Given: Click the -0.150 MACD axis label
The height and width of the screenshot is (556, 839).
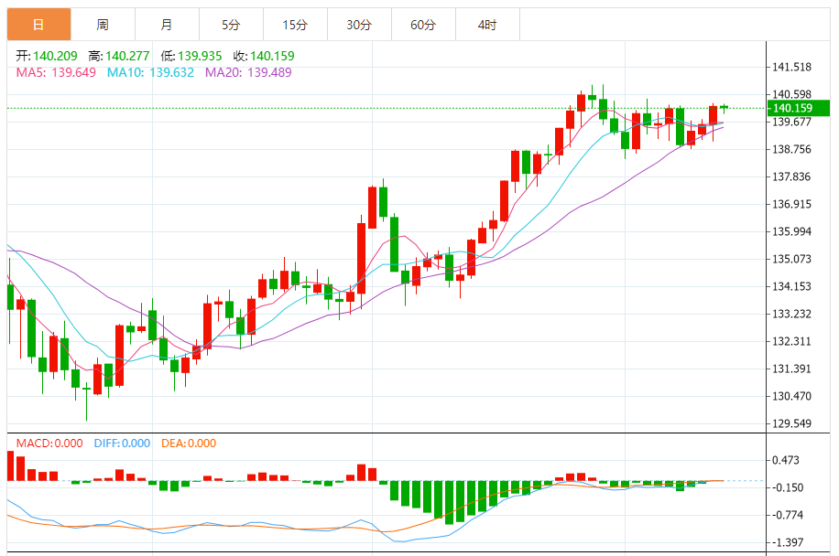Looking at the screenshot, I should pos(787,487).
